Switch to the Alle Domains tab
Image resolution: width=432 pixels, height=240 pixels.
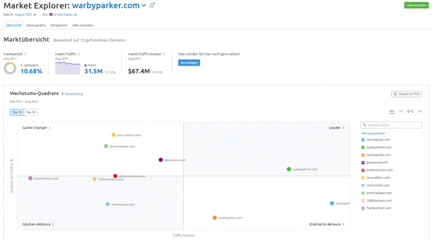click(x=83, y=25)
